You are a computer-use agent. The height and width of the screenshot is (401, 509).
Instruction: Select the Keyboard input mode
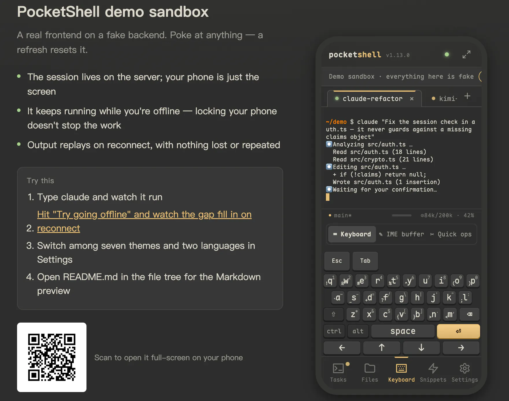[352, 234]
